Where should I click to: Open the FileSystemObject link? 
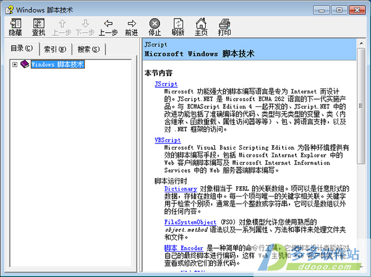coord(190,222)
